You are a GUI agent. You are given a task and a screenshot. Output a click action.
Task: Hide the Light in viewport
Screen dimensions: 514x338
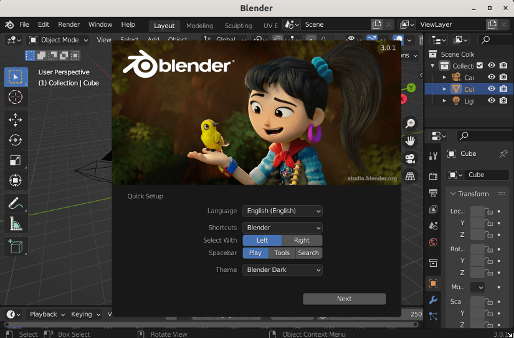492,100
